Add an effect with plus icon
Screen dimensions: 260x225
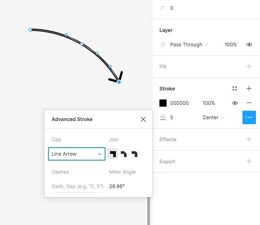click(x=249, y=139)
